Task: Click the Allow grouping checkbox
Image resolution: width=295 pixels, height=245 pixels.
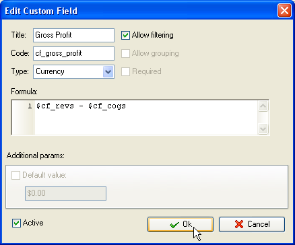Action: (125, 53)
